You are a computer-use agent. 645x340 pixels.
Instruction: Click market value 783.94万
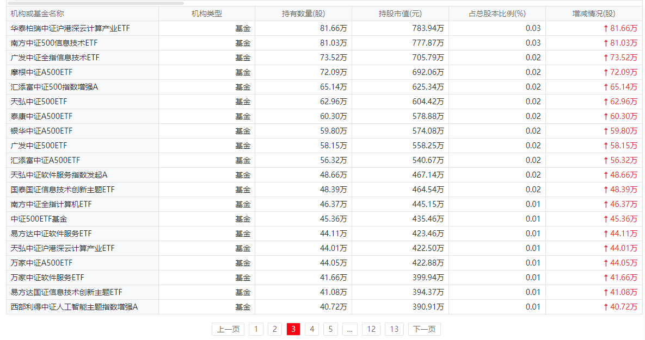coord(428,28)
